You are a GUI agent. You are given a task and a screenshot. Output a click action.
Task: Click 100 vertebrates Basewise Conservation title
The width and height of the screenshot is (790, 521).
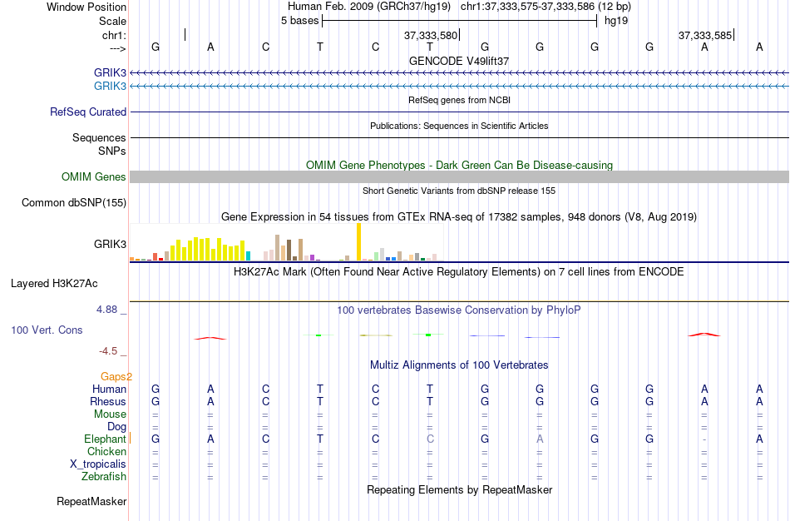pos(458,310)
